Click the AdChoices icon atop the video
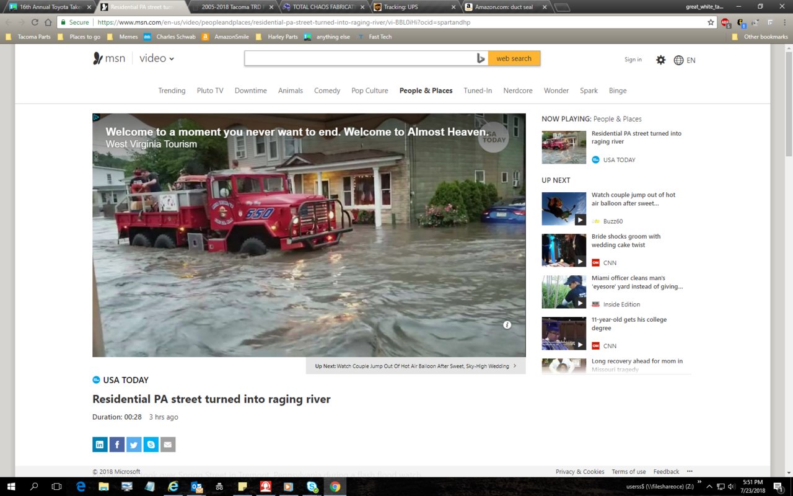 (x=97, y=117)
